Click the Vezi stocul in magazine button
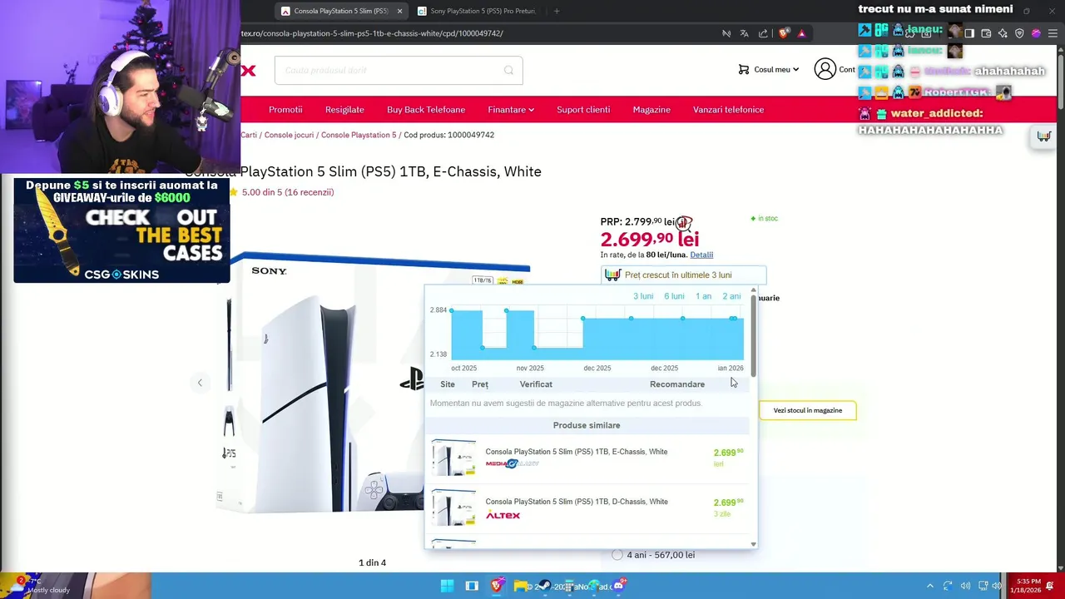The height and width of the screenshot is (599, 1065). 808,410
